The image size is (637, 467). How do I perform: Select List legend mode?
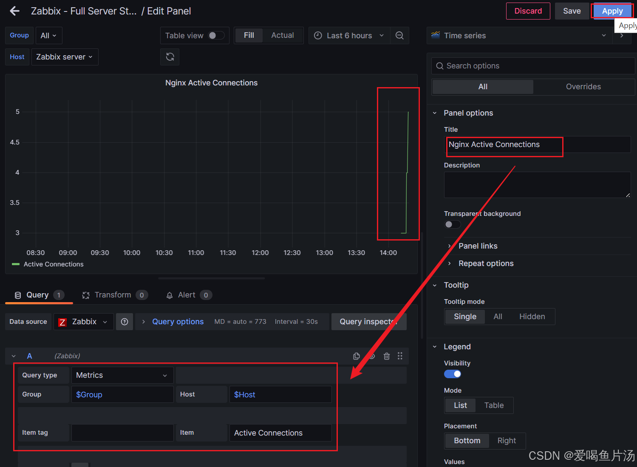pyautogui.click(x=460, y=405)
